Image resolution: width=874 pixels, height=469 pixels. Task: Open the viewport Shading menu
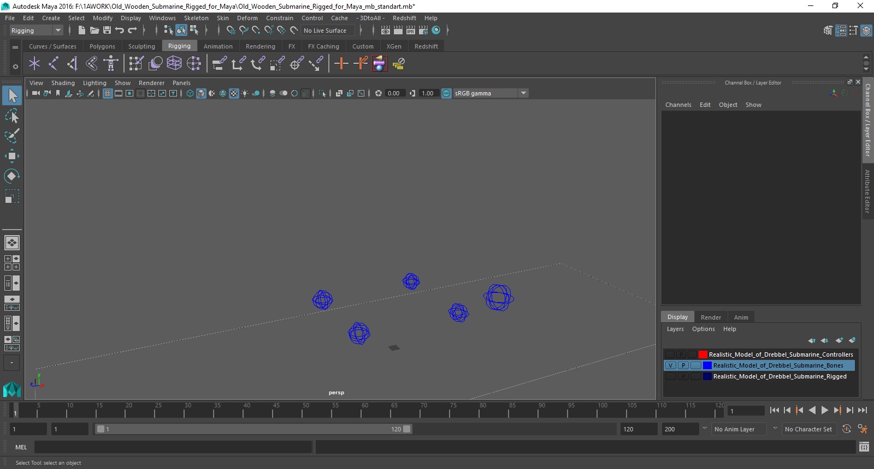[63, 83]
